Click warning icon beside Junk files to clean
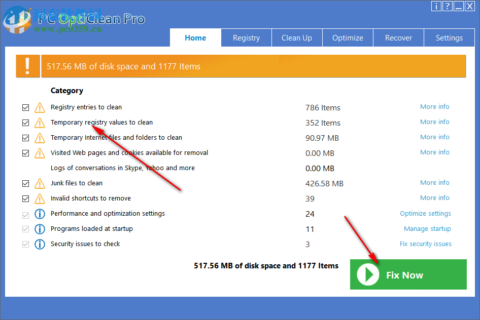Viewport: 480px width, 320px height. pos(40,183)
